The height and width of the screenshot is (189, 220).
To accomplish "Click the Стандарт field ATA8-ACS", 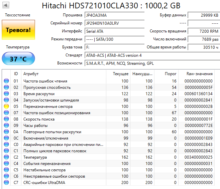I will [152, 55].
